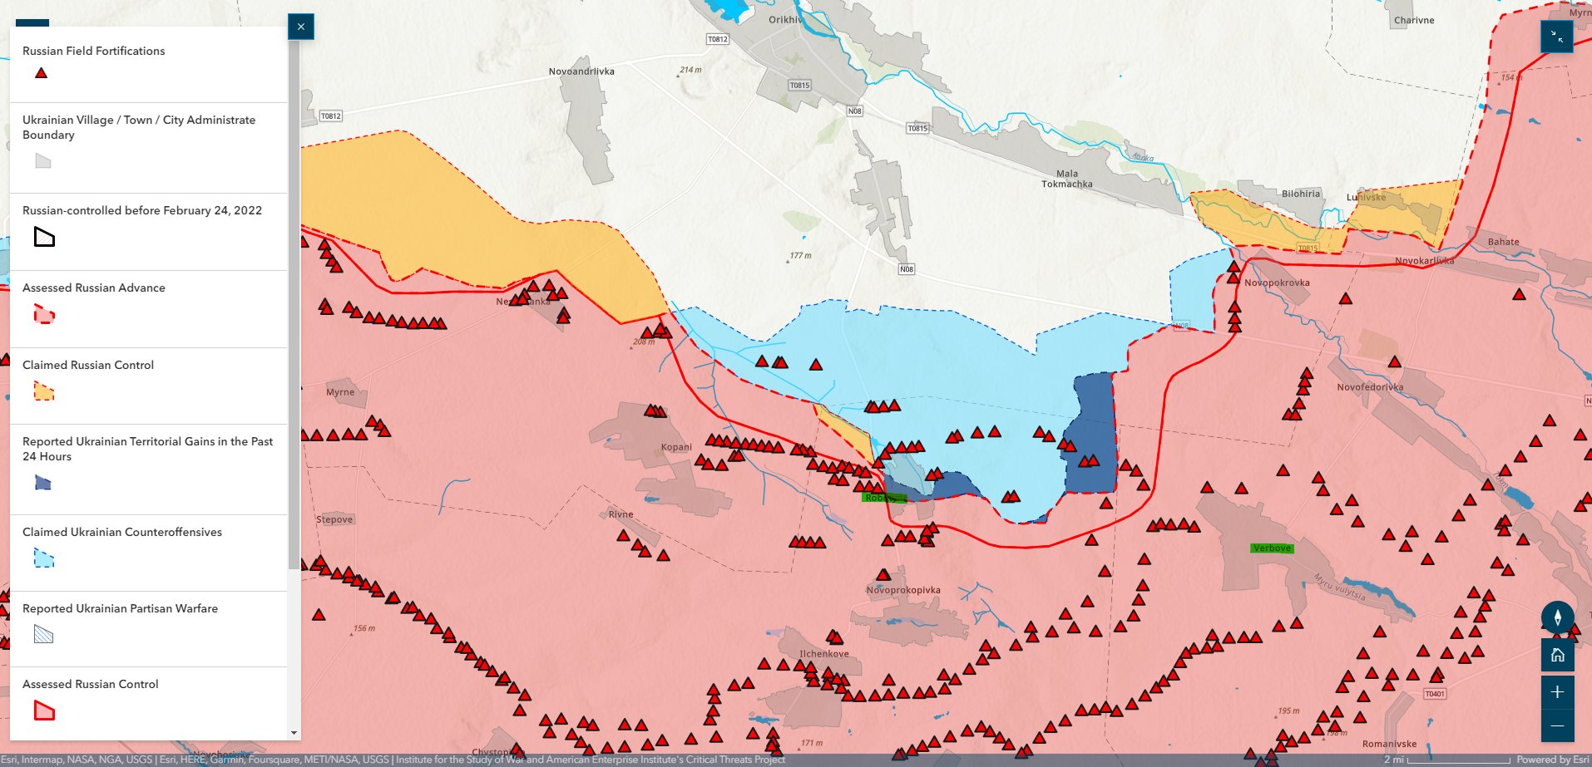Zoom out with the minus button

(1557, 725)
